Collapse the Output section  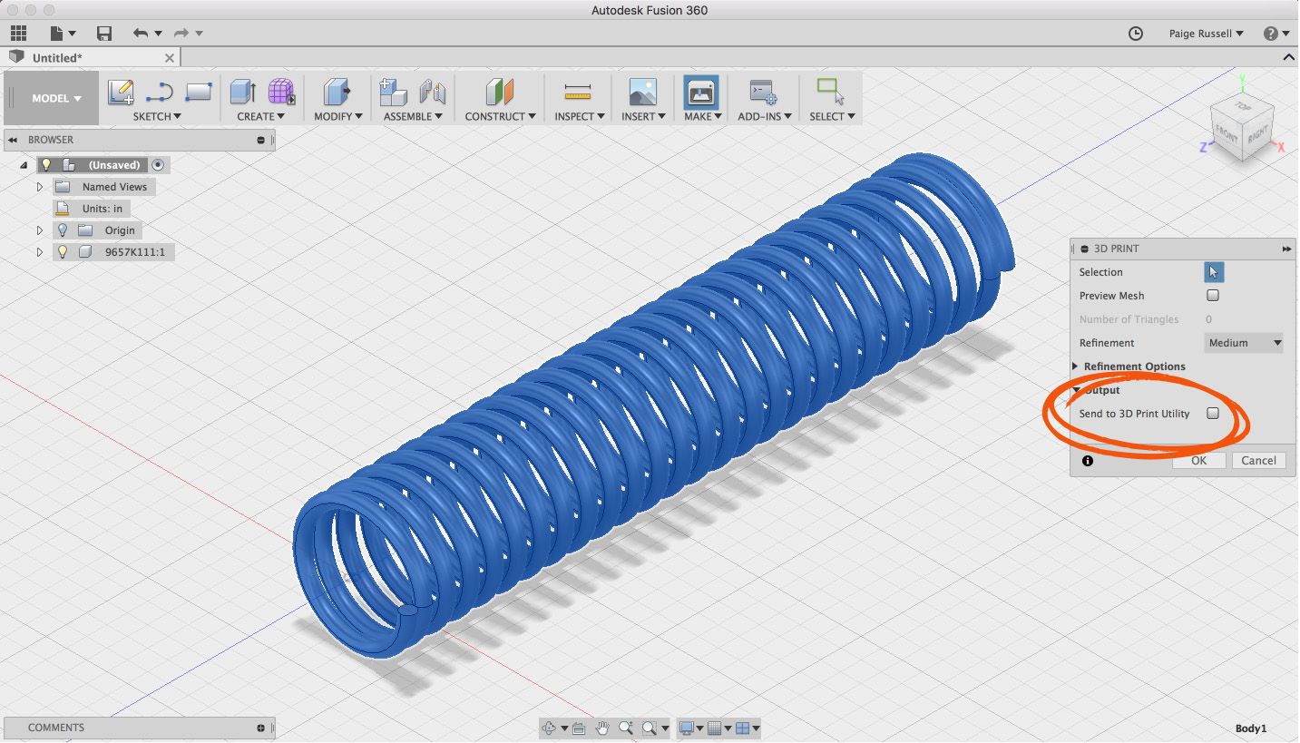[x=1076, y=390]
